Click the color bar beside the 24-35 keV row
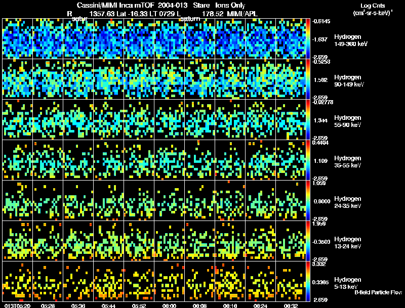 tap(308, 201)
